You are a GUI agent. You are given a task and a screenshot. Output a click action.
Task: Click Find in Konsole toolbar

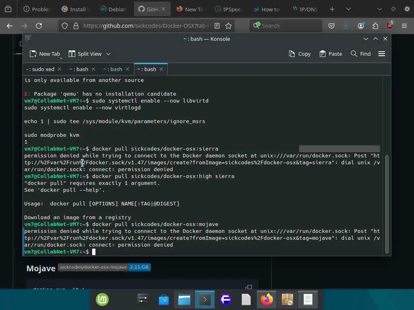click(361, 54)
